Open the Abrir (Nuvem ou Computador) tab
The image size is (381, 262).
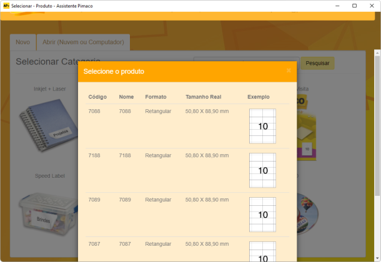pyautogui.click(x=83, y=42)
